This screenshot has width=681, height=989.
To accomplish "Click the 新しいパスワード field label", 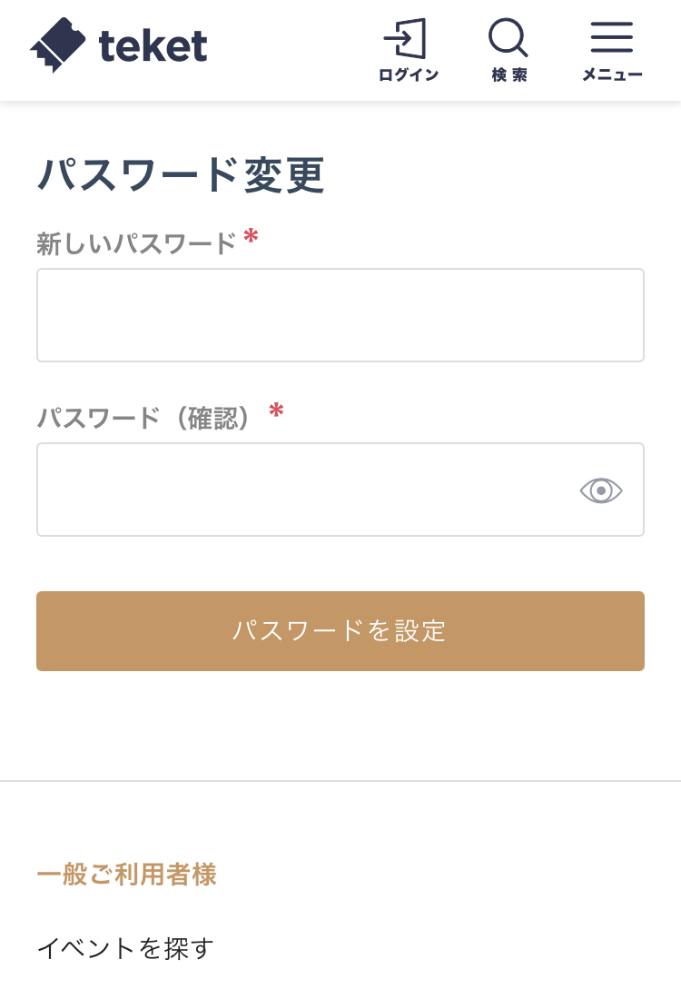I will tap(136, 243).
